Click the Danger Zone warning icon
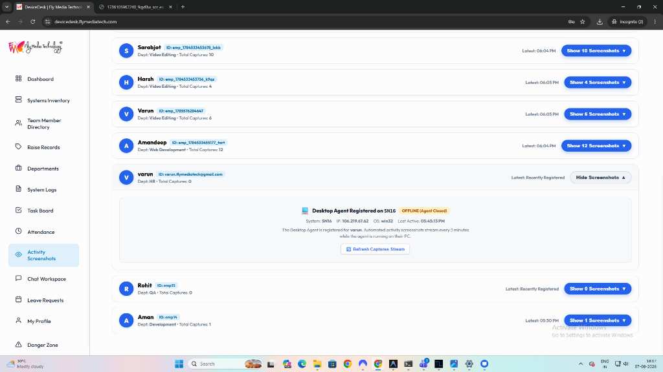Image resolution: width=663 pixels, height=372 pixels. (x=19, y=344)
